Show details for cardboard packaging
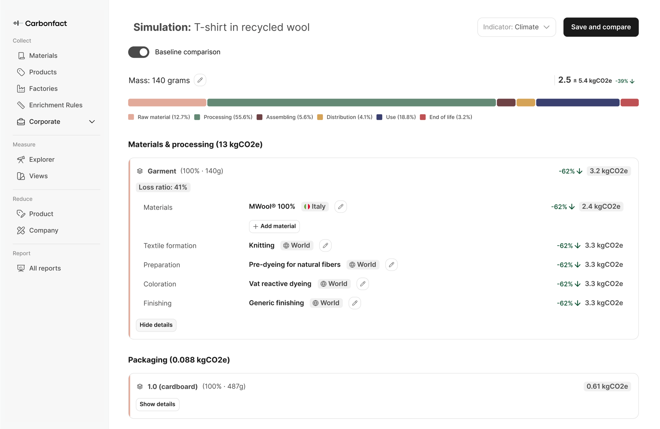 (157, 404)
